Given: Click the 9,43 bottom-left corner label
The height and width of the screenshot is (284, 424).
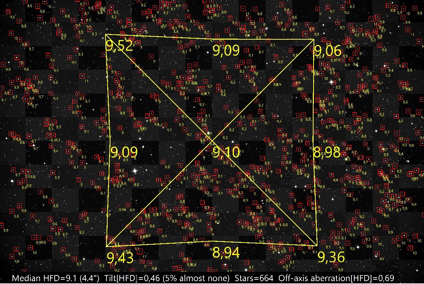Looking at the screenshot, I should 120,257.
